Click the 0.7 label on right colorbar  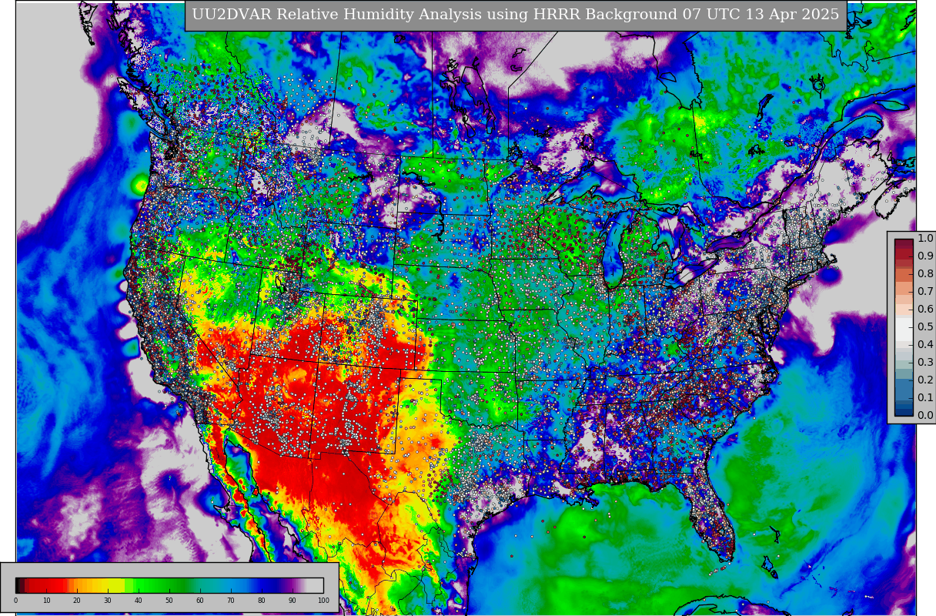tap(925, 292)
